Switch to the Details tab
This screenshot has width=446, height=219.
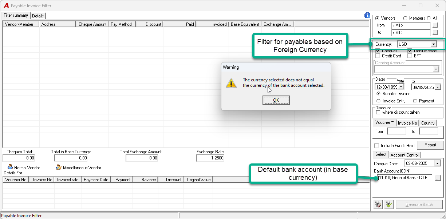click(x=38, y=16)
